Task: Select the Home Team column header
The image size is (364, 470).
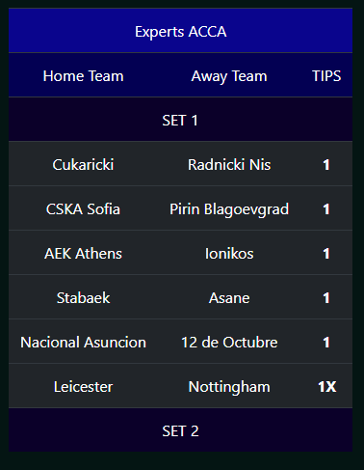Action: point(83,76)
